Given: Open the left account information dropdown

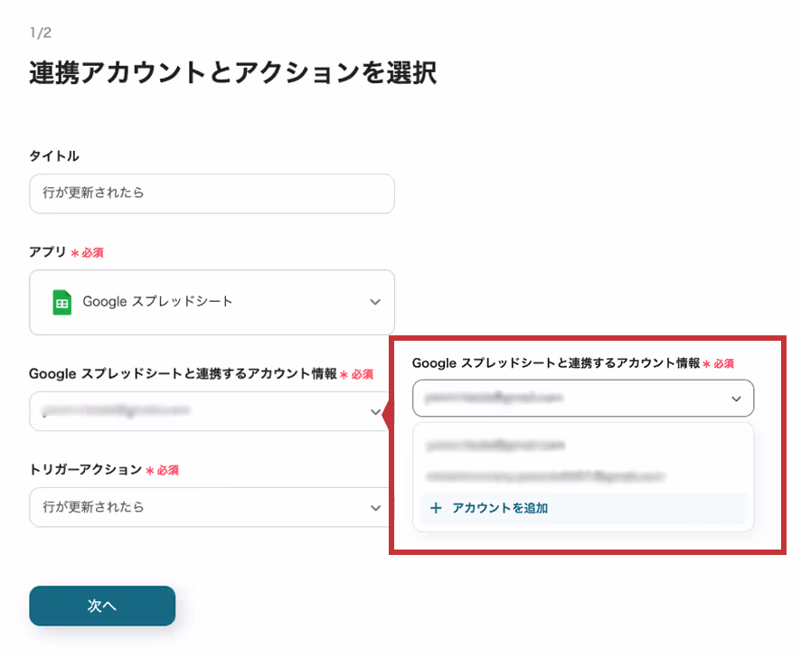Looking at the screenshot, I should point(210,411).
